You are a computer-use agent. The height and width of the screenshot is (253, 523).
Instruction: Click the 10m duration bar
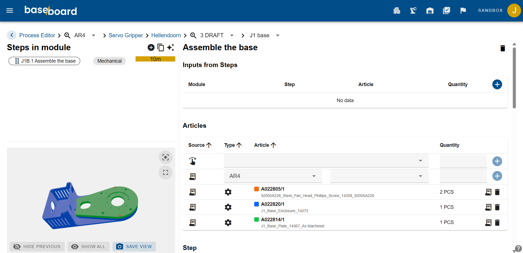(155, 59)
